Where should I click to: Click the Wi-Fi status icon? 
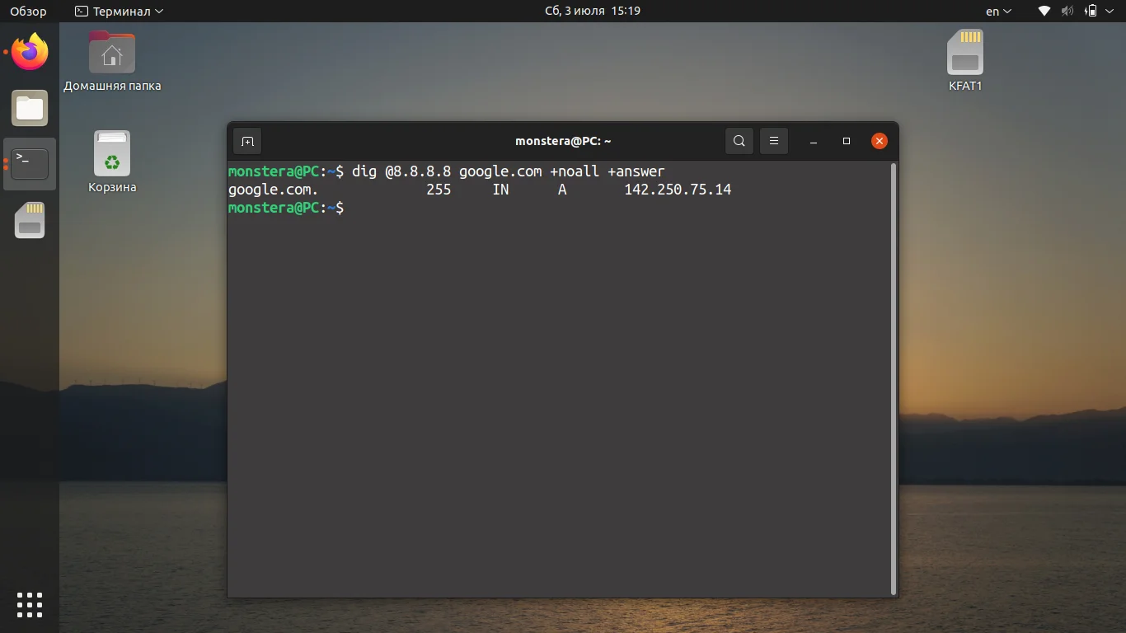pyautogui.click(x=1043, y=11)
